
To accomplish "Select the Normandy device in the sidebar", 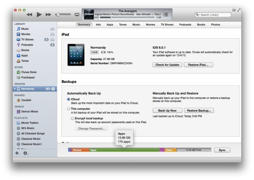I will point(35,89).
